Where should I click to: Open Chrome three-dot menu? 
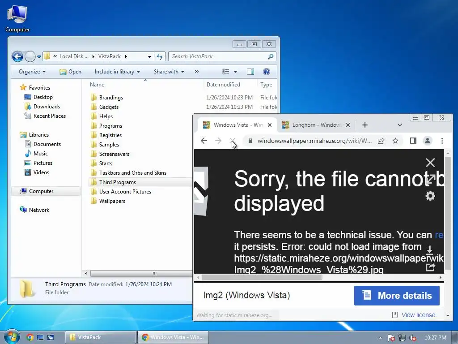pos(442,141)
